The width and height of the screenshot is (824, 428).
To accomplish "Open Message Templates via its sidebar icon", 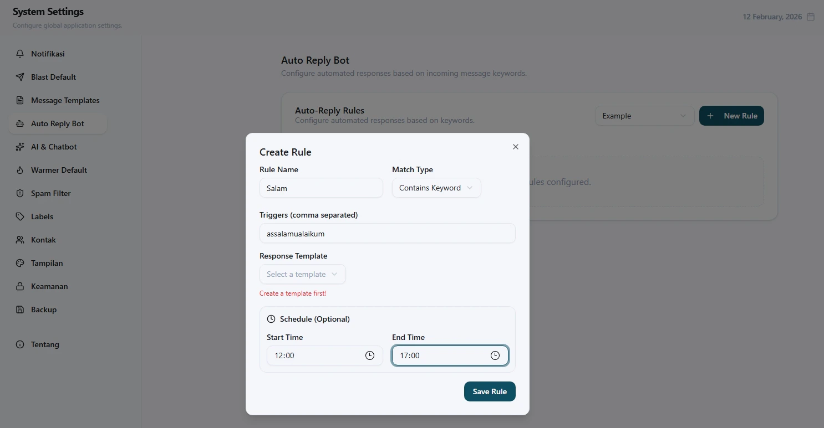I will tap(20, 100).
